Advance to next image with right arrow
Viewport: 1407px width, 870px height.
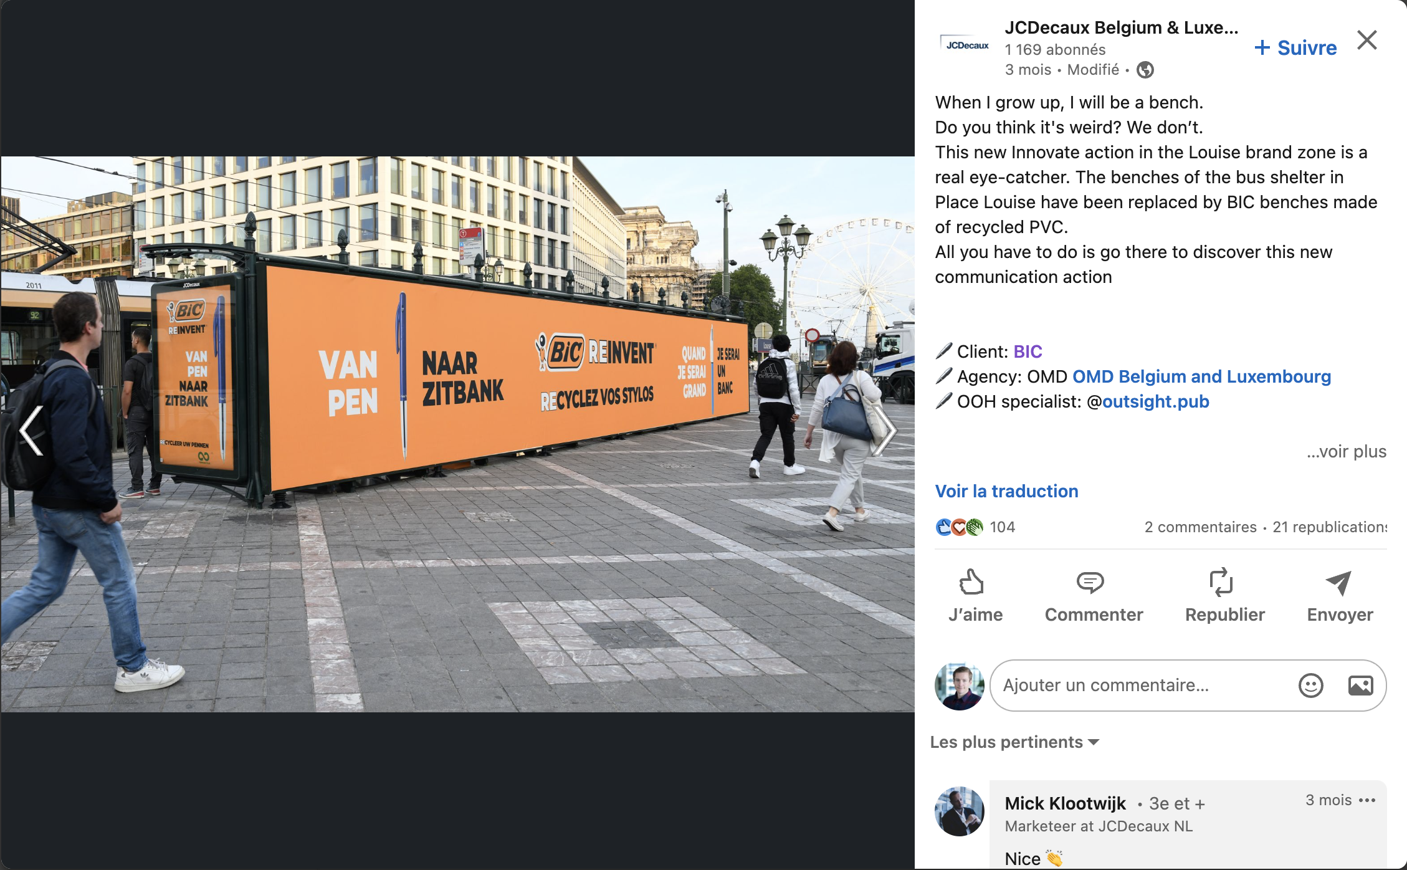coord(884,431)
